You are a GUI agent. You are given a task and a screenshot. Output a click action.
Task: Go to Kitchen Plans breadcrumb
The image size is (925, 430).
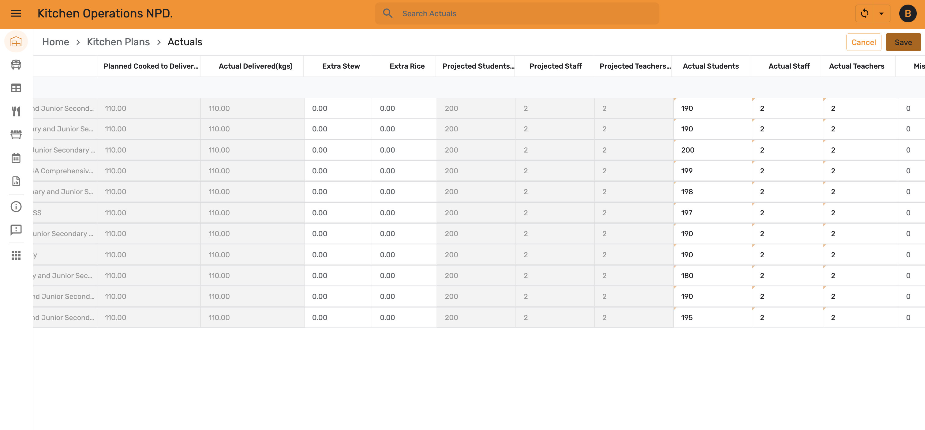point(118,42)
